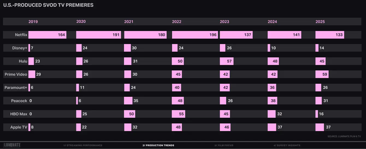
Task: Select the Disney+ row label
Action: (x=20, y=48)
